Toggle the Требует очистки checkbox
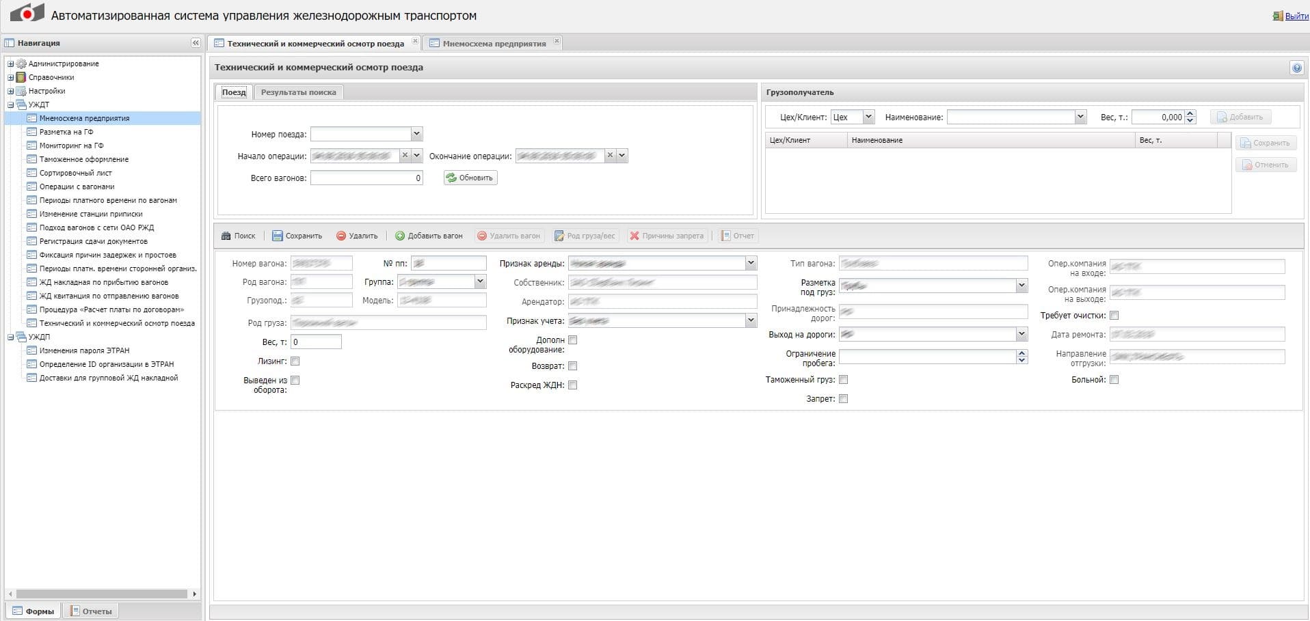The height and width of the screenshot is (621, 1310). click(x=1114, y=316)
